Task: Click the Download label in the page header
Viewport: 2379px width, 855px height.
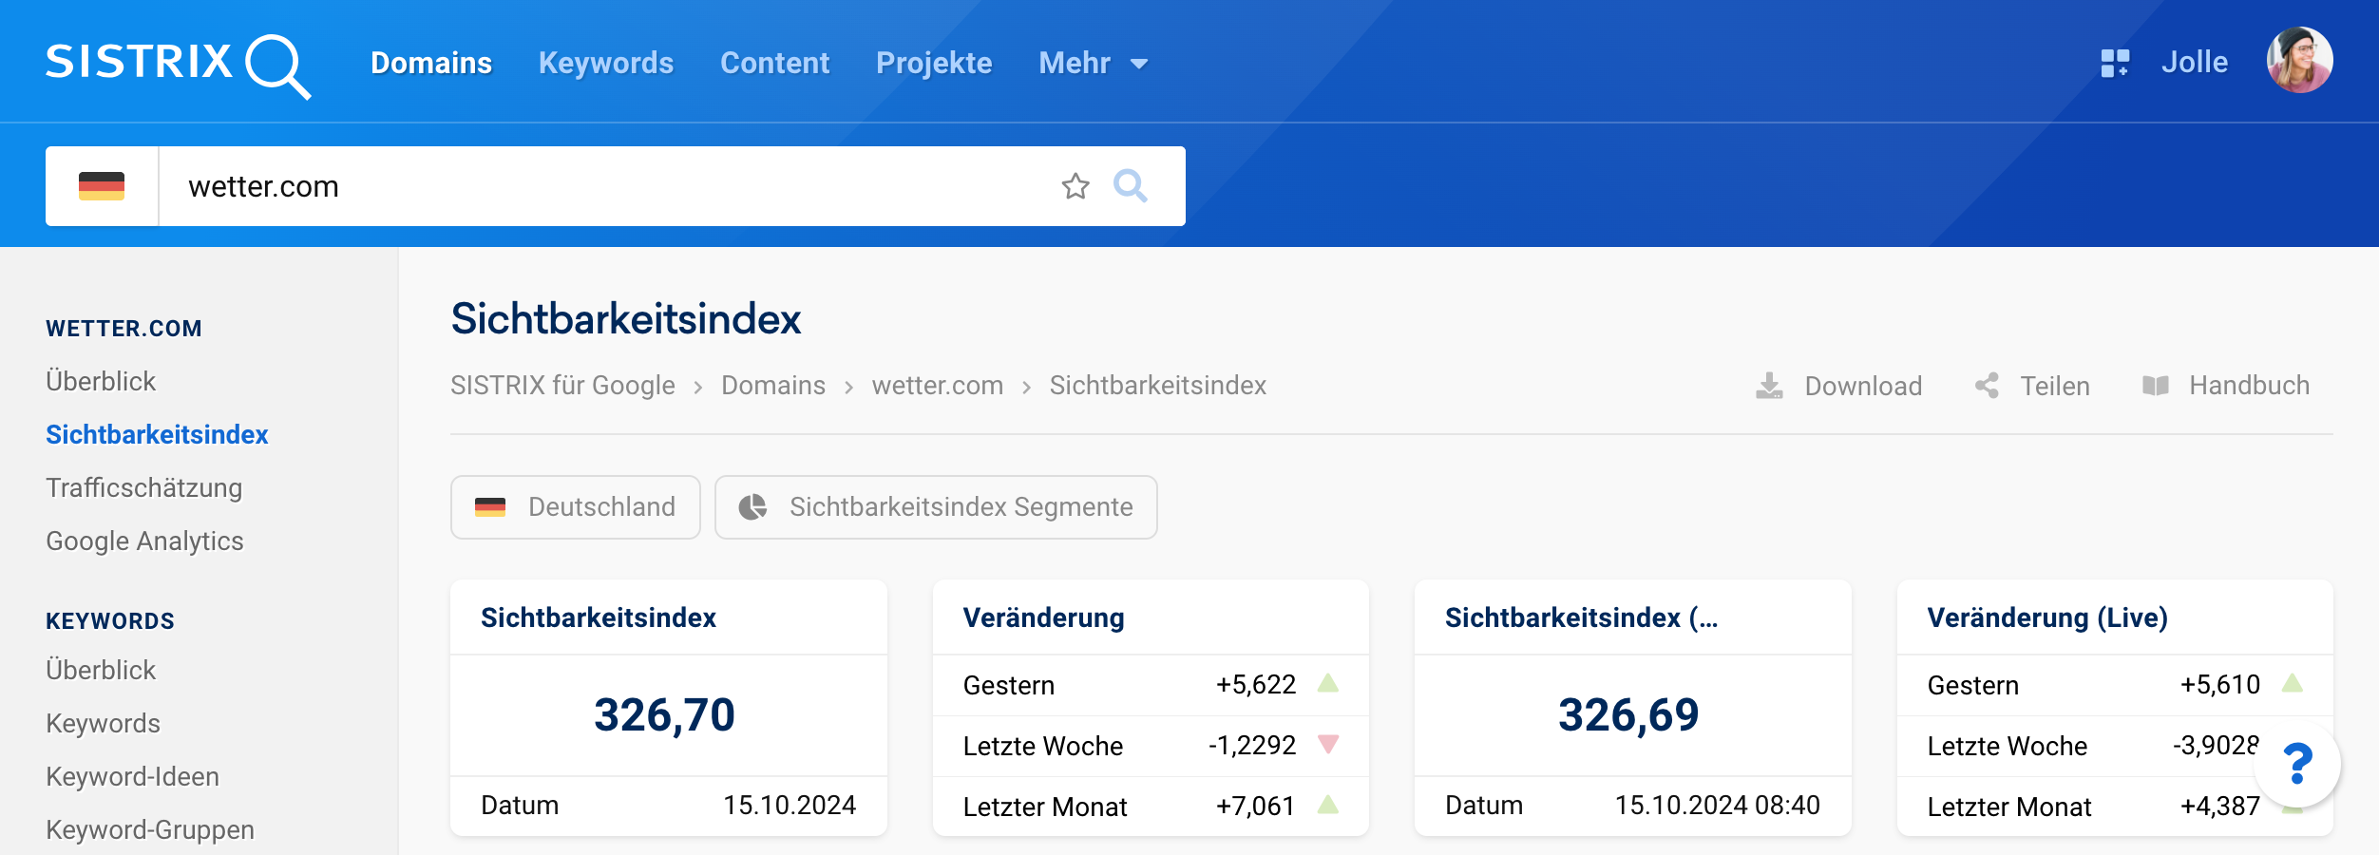Action: click(1863, 386)
